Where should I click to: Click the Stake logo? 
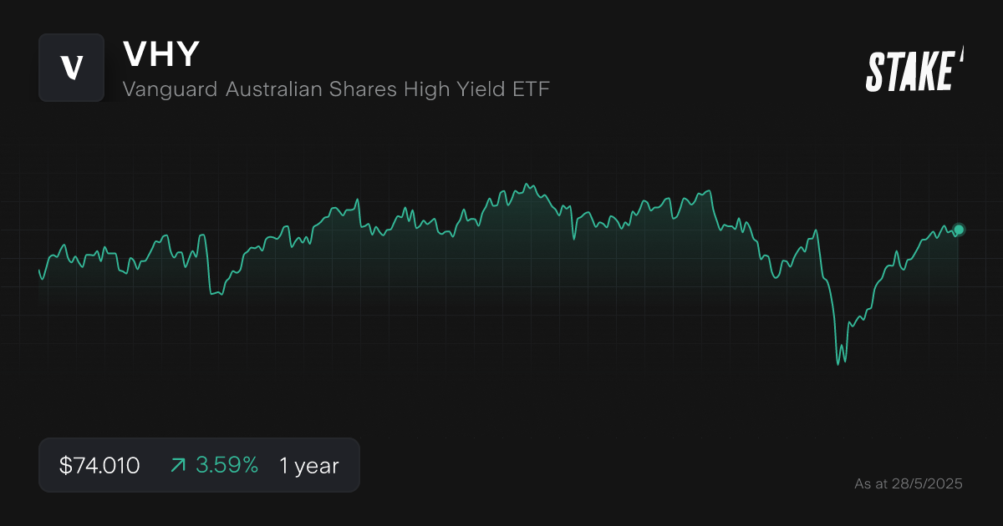[914, 70]
